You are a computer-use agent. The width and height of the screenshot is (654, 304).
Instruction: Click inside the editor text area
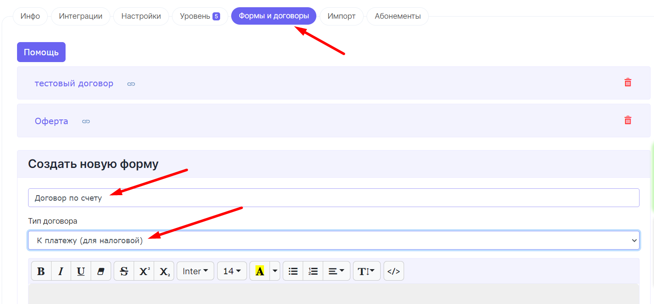pyautogui.click(x=334, y=294)
